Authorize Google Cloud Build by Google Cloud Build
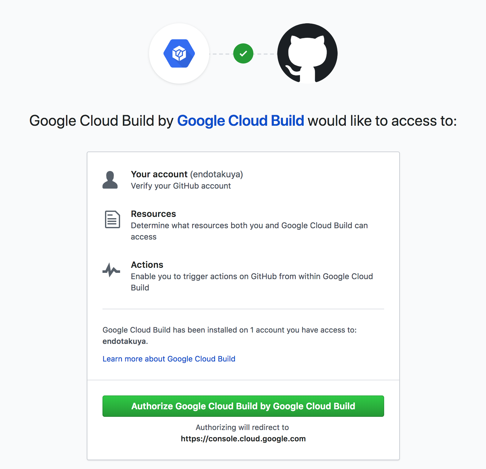The height and width of the screenshot is (469, 486). click(x=243, y=406)
